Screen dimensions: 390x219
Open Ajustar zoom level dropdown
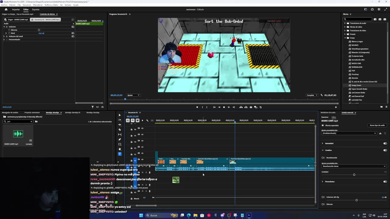point(133,95)
